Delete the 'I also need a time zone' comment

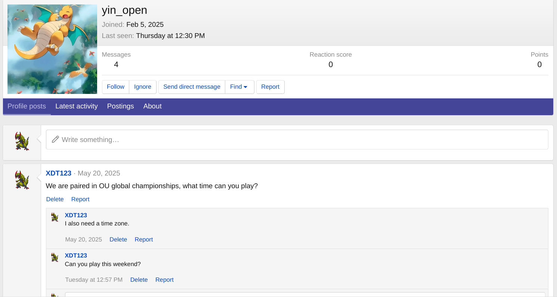118,240
